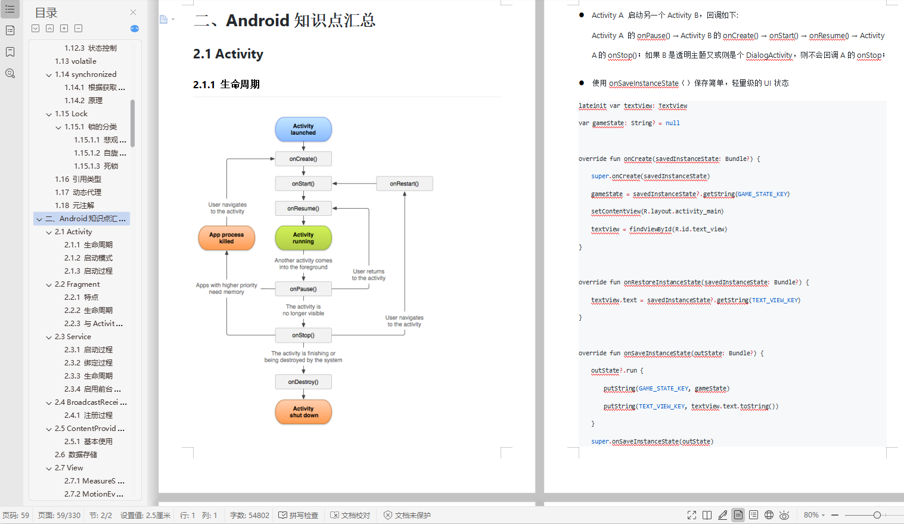Click the 字数: 54802 word count
Image resolution: width=904 pixels, height=524 pixels.
250,516
